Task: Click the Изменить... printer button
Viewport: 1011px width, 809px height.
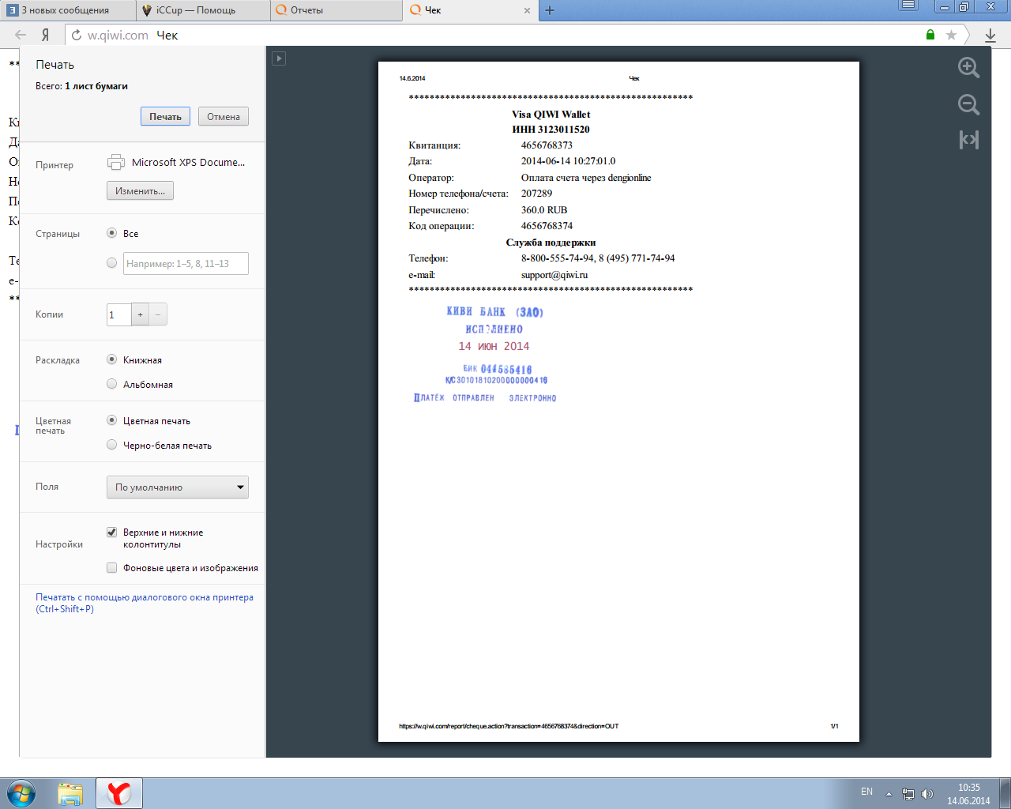Action: (140, 190)
